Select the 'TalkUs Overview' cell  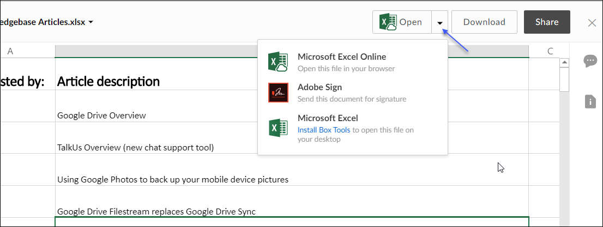coord(292,138)
